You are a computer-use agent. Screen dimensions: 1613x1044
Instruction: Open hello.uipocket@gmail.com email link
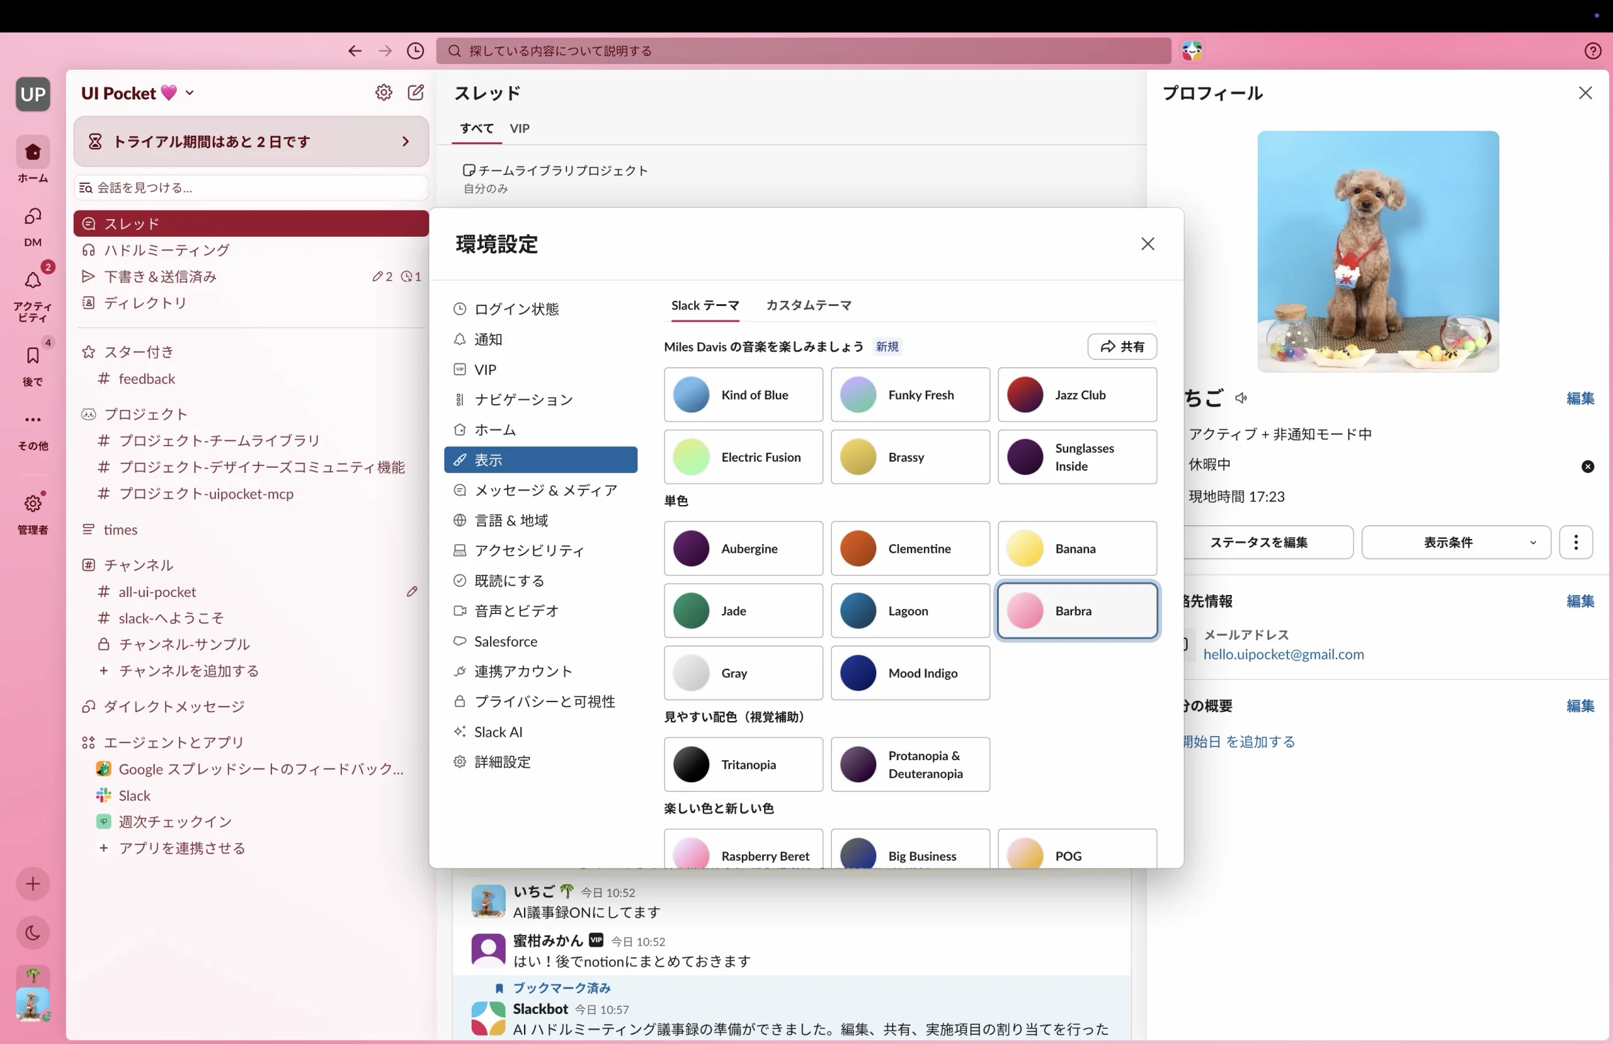pos(1283,654)
